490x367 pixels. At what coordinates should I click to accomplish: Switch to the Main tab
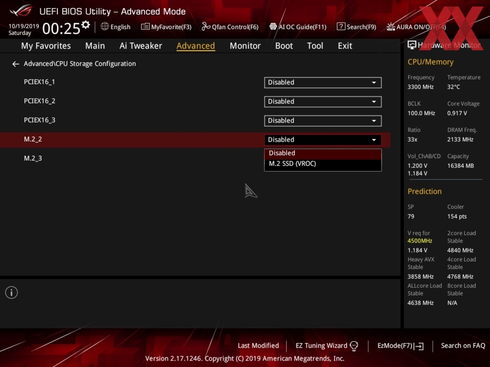click(95, 46)
